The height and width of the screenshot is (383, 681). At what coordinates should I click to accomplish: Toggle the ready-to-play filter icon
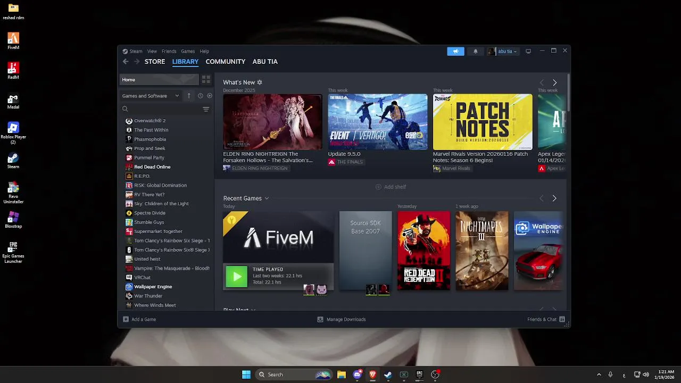tap(210, 96)
